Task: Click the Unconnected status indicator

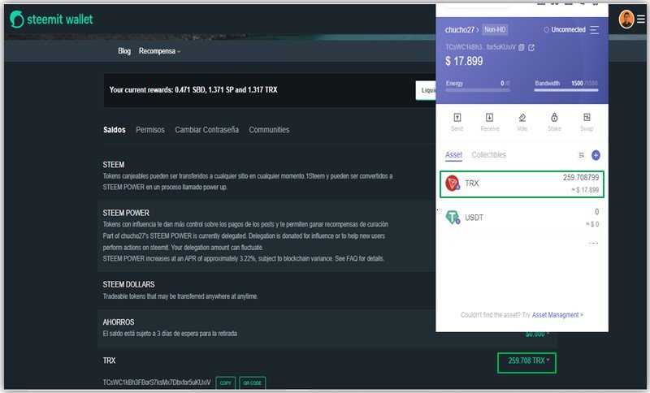Action: tap(565, 30)
